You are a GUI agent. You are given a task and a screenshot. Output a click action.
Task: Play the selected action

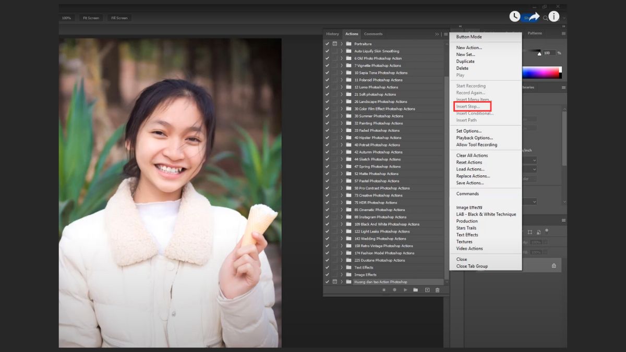click(405, 290)
